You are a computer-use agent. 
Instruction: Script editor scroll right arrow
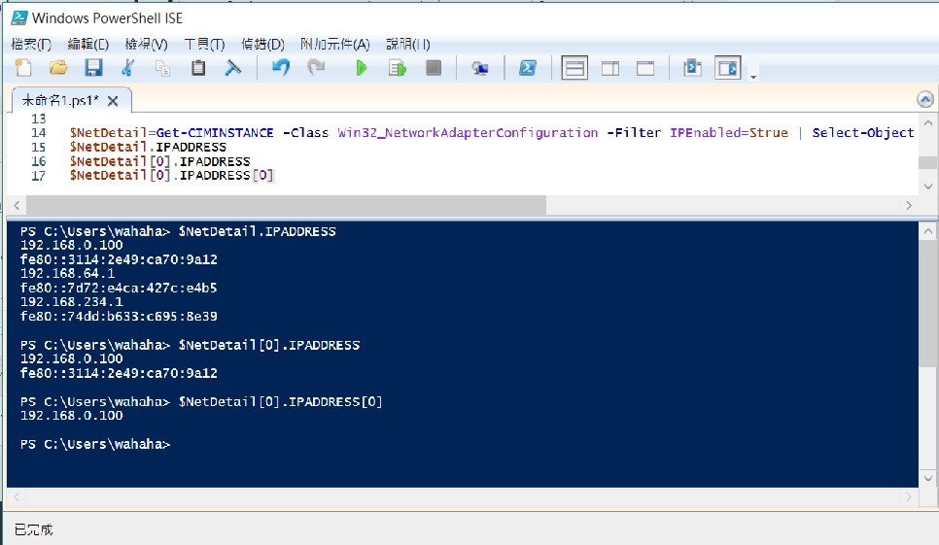tap(909, 205)
